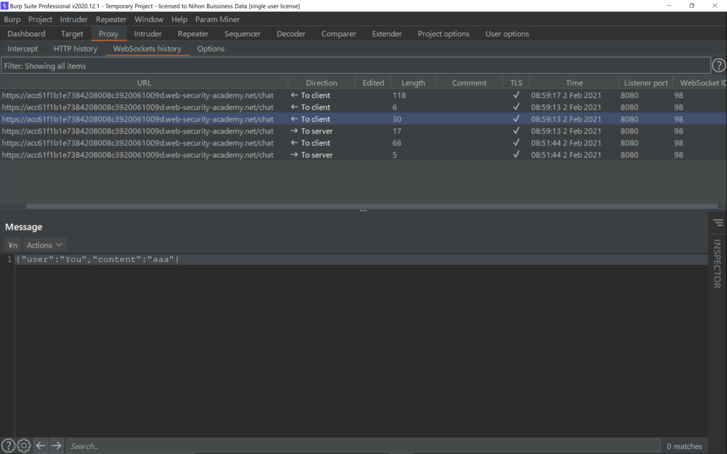727x454 pixels.
Task: Open the HTTP history sub-tab
Action: (75, 48)
